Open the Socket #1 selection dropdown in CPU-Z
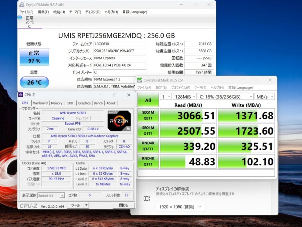This screenshot has width=302, height=227. pos(51,195)
